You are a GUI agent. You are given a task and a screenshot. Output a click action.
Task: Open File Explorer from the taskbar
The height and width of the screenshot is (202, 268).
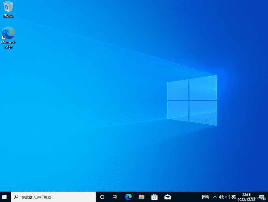coord(142,197)
